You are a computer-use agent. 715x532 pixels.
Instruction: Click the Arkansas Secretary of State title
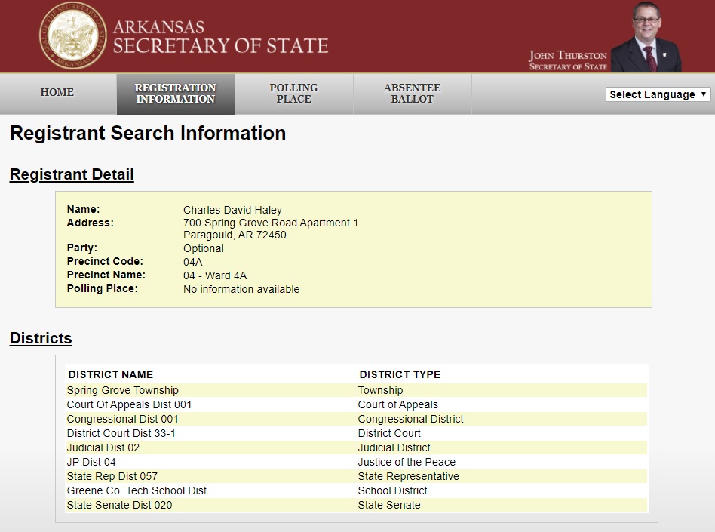click(221, 38)
